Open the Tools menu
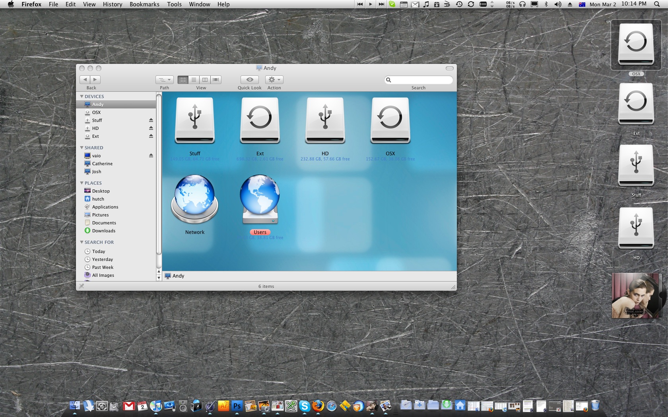This screenshot has height=417, width=668. pos(174,4)
